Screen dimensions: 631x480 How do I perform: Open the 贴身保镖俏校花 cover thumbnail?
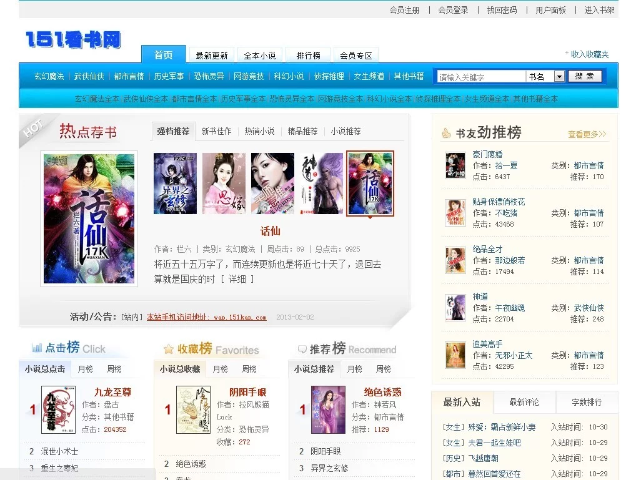[x=455, y=213]
